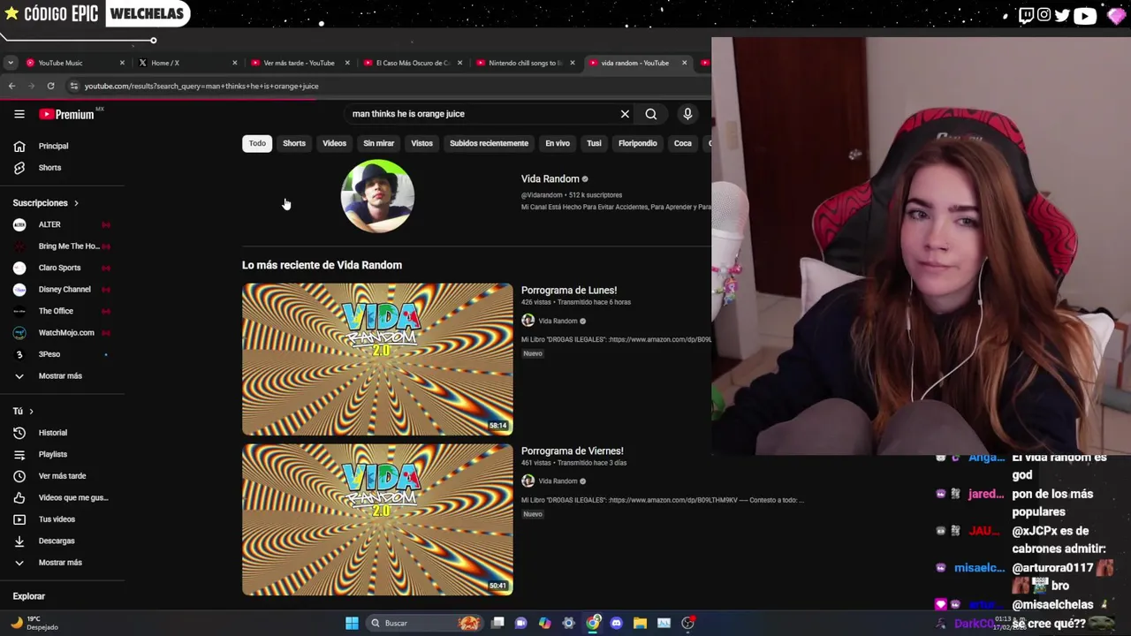This screenshot has height=636, width=1131.
Task: Open Porrograma de Lunes! title
Action: 569,290
